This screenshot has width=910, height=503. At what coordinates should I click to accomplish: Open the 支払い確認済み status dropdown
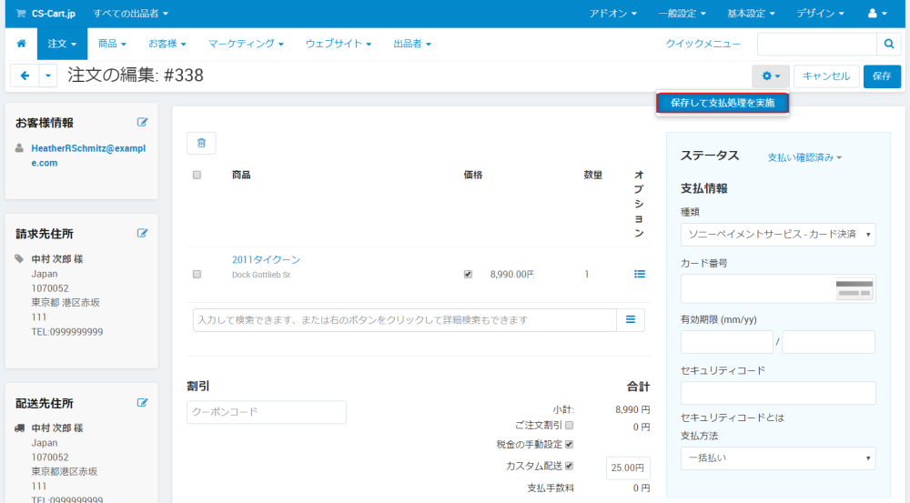pos(804,157)
